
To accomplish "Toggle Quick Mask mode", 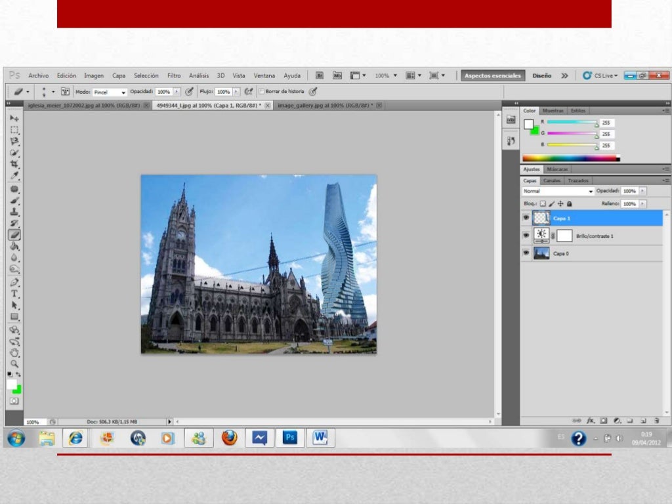I will pyautogui.click(x=14, y=401).
